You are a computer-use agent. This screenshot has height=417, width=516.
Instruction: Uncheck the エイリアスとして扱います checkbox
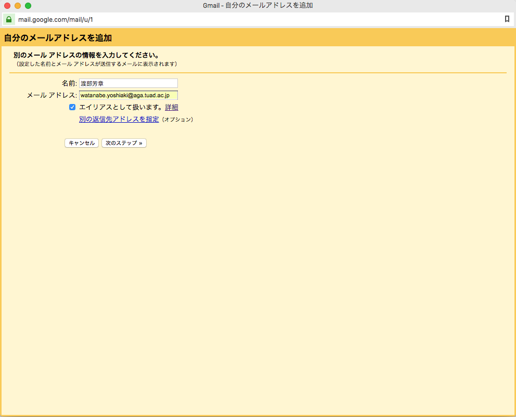click(72, 107)
